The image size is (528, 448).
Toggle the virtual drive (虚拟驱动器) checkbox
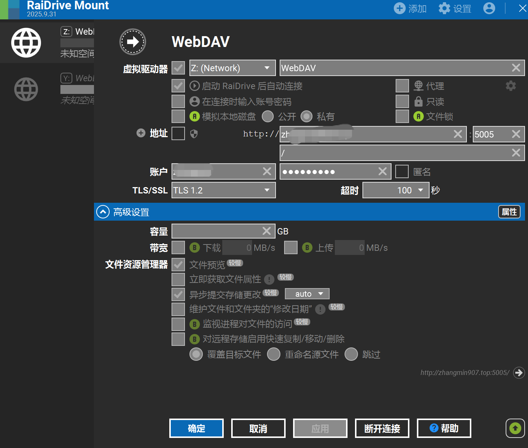pyautogui.click(x=178, y=68)
